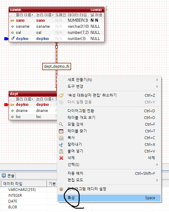Image resolution: width=169 pixels, height=212 pixels.
Task: Expand the 새로 만들기(N) submenu arrow
Action: [x=157, y=80]
